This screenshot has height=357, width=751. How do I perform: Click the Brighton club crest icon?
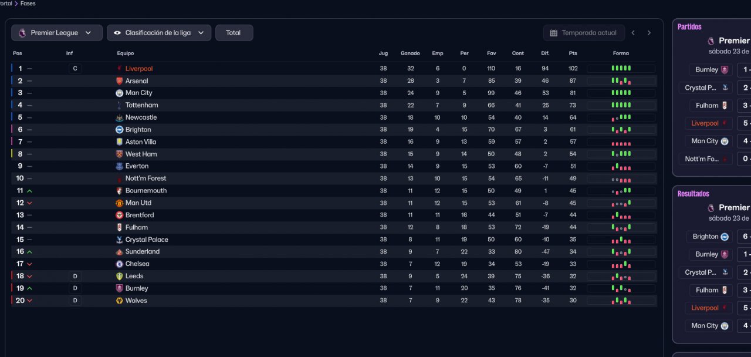[119, 130]
